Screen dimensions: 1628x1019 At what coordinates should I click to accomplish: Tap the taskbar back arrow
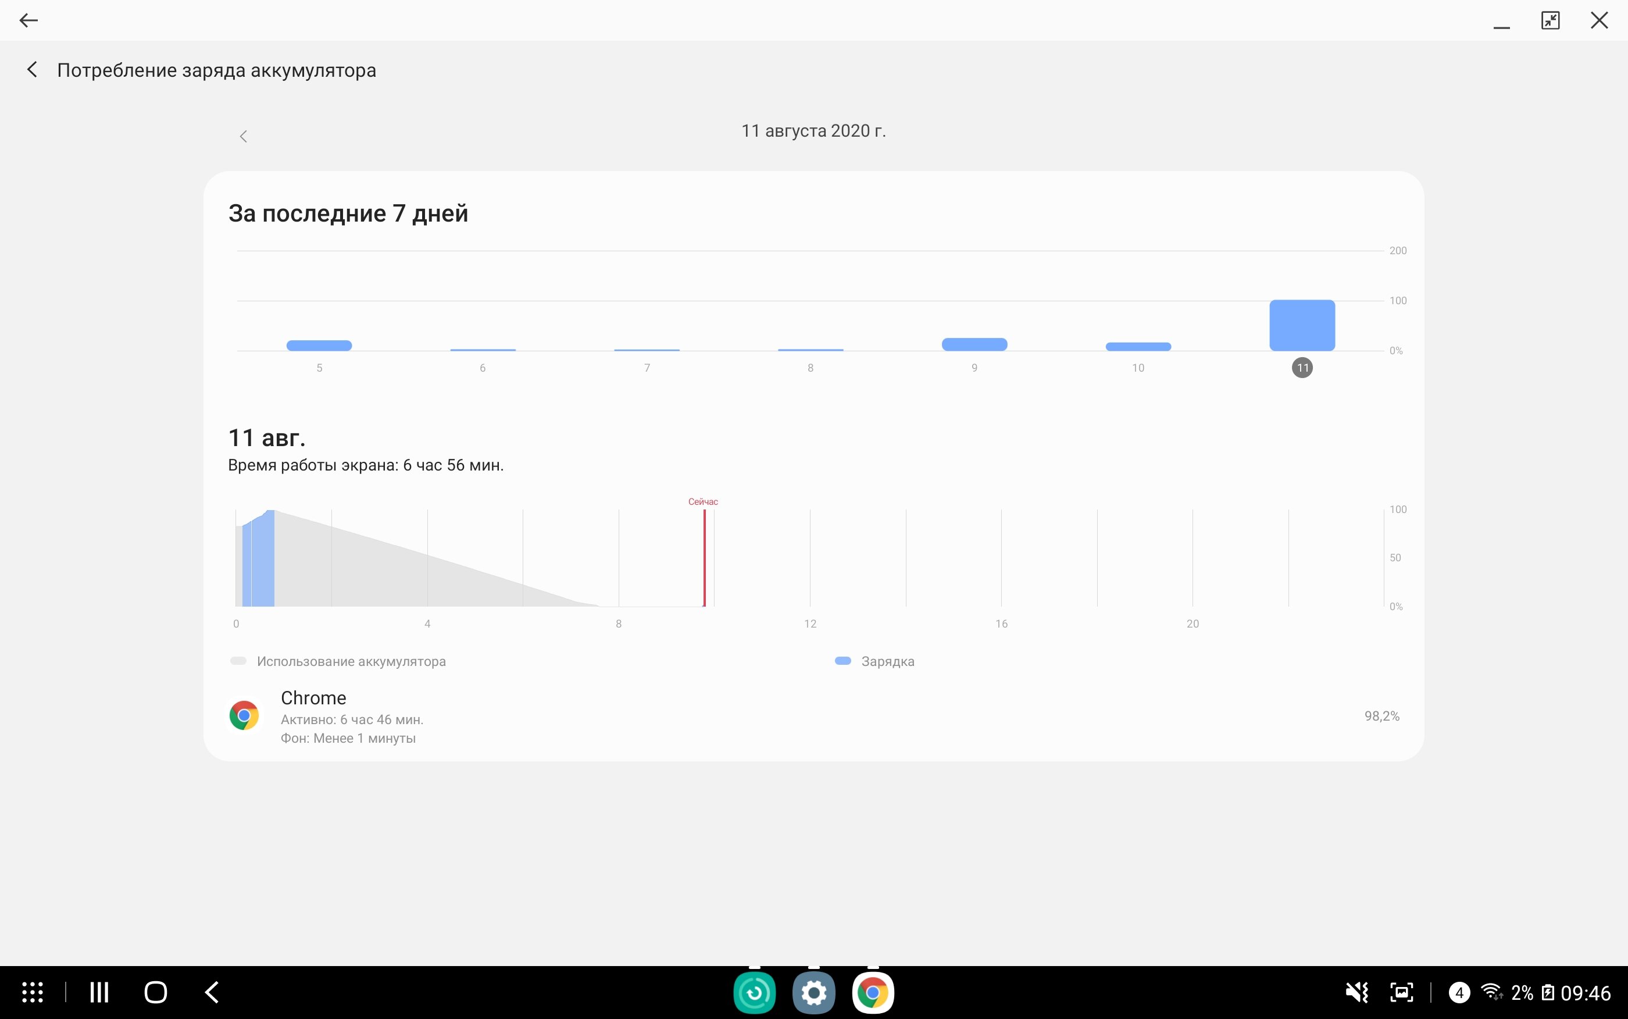212,992
